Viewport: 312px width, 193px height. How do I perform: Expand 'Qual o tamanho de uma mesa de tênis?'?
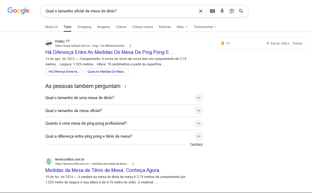coord(198,98)
